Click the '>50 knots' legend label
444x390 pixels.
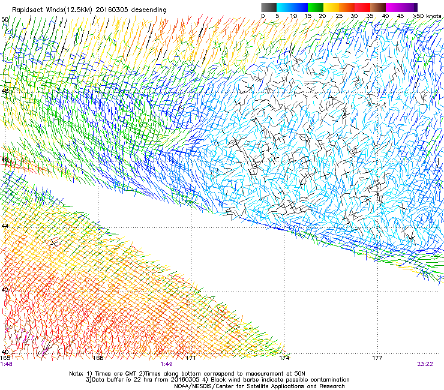coord(427,16)
